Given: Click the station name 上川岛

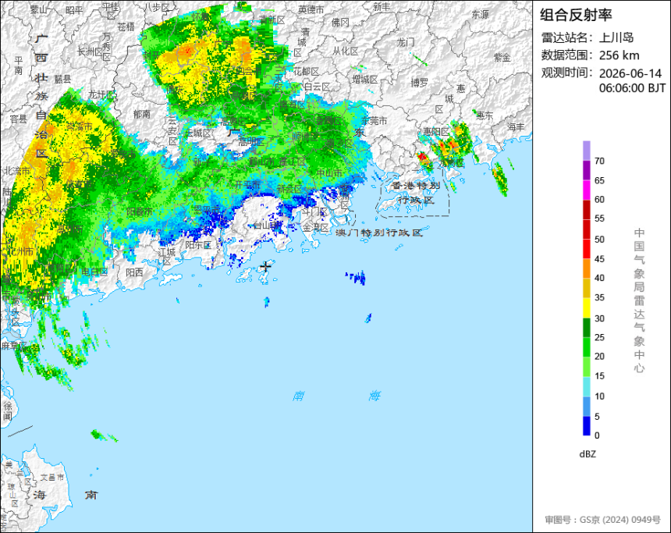Looking at the screenshot, I should point(616,37).
